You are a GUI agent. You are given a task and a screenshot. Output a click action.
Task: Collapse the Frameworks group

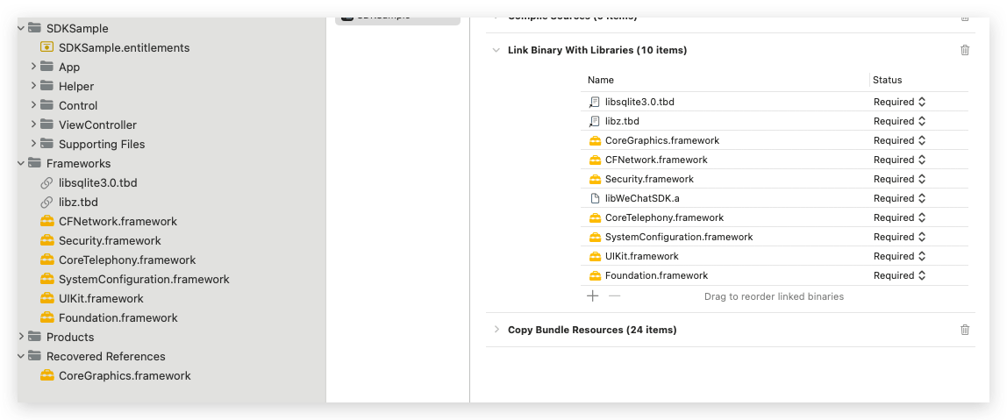pos(21,164)
